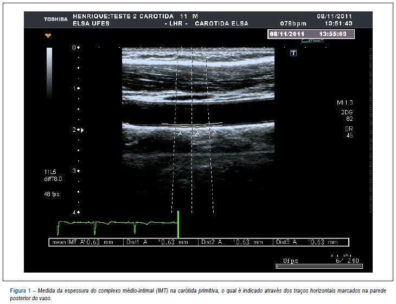Click the '48 fps' frame rate
This screenshot has width=396, height=304.
52,194
